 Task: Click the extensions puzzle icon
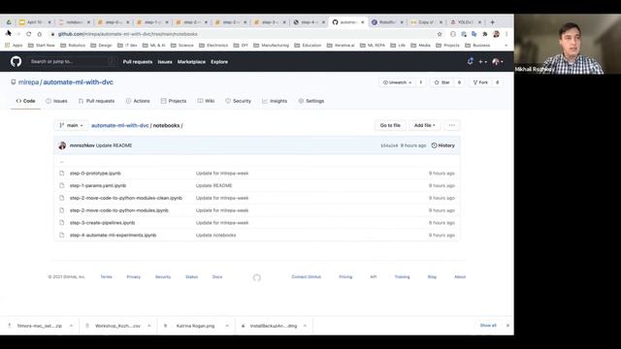(x=485, y=34)
